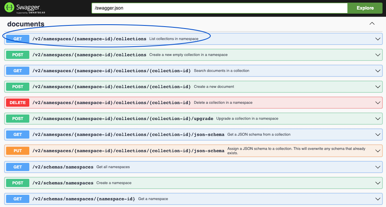
Task: Click path text beside 'Create a namespace'
Action: 63,183
